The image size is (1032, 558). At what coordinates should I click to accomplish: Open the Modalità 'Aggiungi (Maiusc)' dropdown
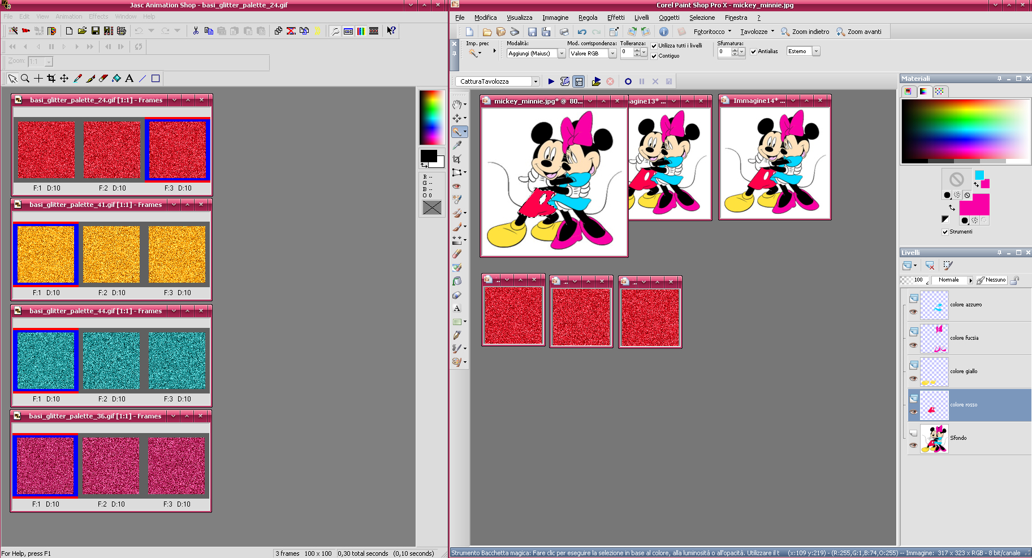562,53
